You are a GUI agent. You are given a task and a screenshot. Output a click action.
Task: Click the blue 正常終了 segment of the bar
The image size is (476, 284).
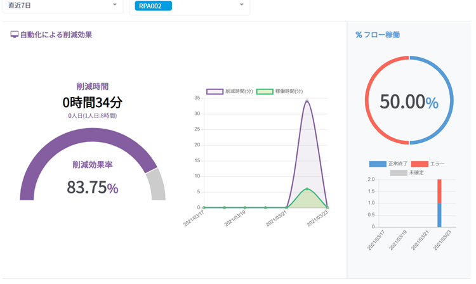click(x=439, y=215)
